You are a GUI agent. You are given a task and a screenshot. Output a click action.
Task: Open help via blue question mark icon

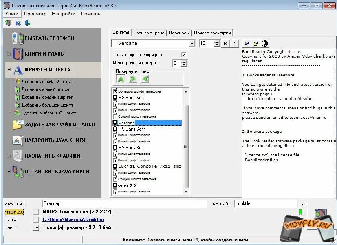coord(18,23)
